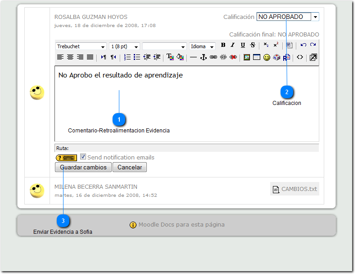The width and height of the screenshot is (358, 277).
Task: Set right-to-left text direction
Action: tap(113, 57)
